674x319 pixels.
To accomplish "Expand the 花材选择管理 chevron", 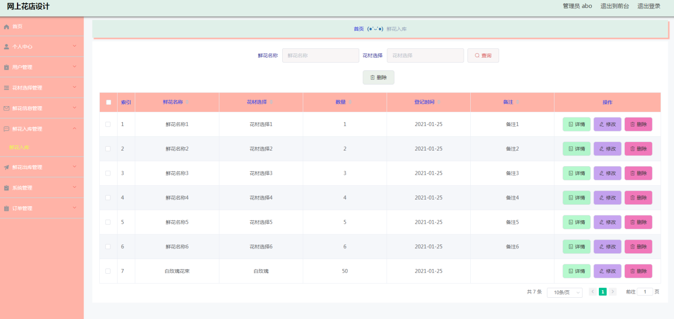I will tap(75, 87).
